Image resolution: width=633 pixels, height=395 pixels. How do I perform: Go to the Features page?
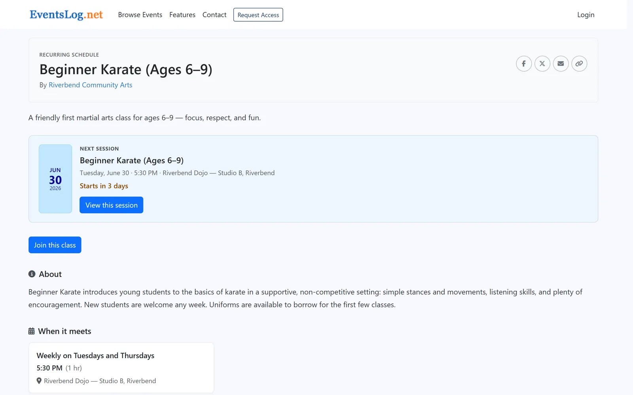point(182,15)
